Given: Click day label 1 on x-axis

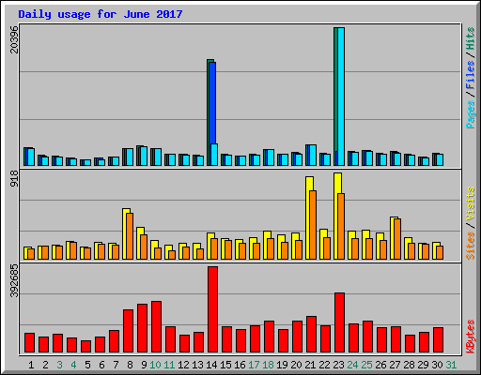Looking at the screenshot, I should [31, 365].
